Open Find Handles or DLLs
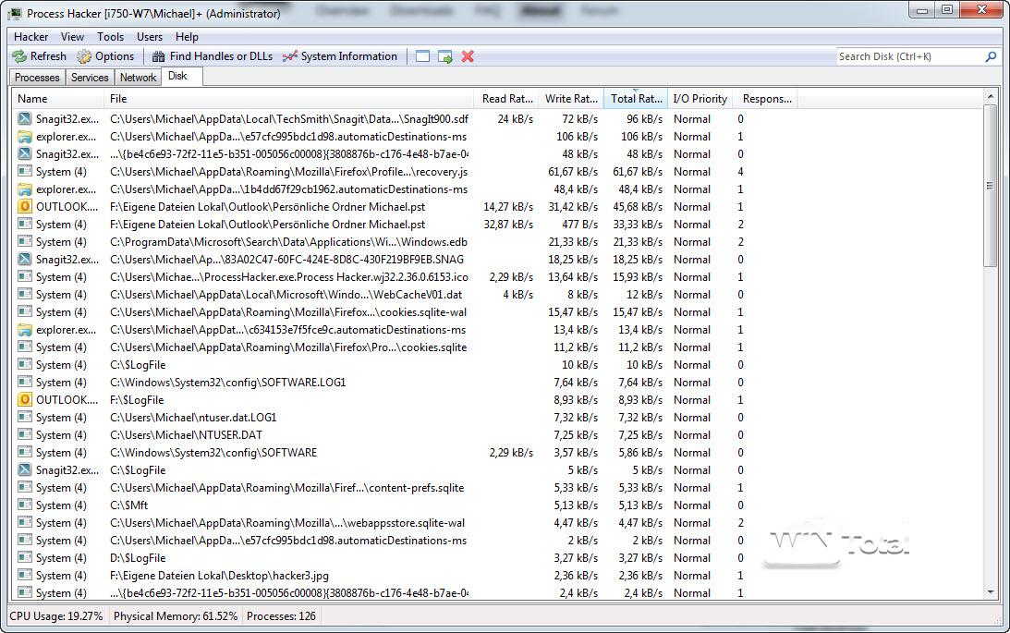Screen dimensions: 1010x633 coord(213,56)
